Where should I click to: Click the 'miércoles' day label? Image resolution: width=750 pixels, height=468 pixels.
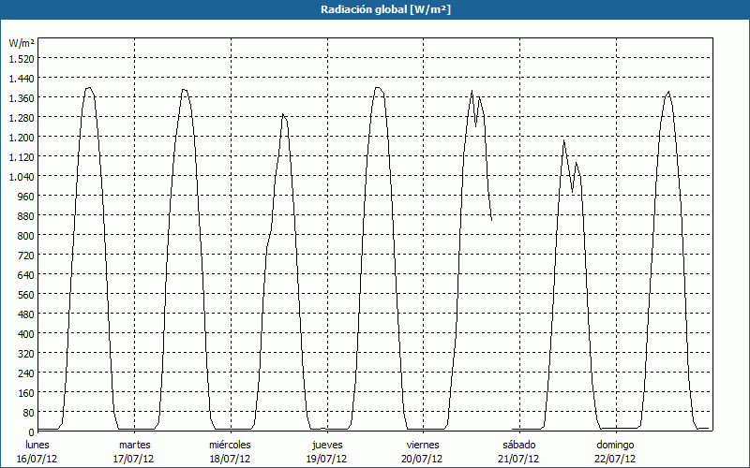click(x=230, y=445)
